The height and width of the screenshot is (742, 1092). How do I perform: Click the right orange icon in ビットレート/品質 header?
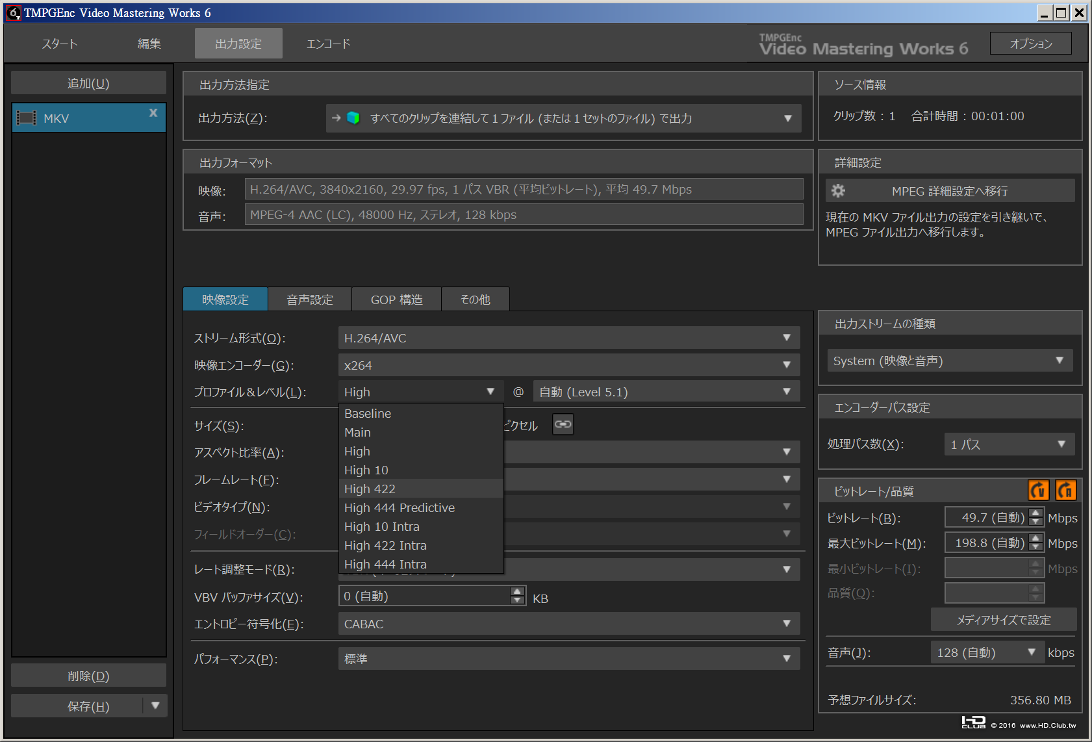[x=1065, y=490]
